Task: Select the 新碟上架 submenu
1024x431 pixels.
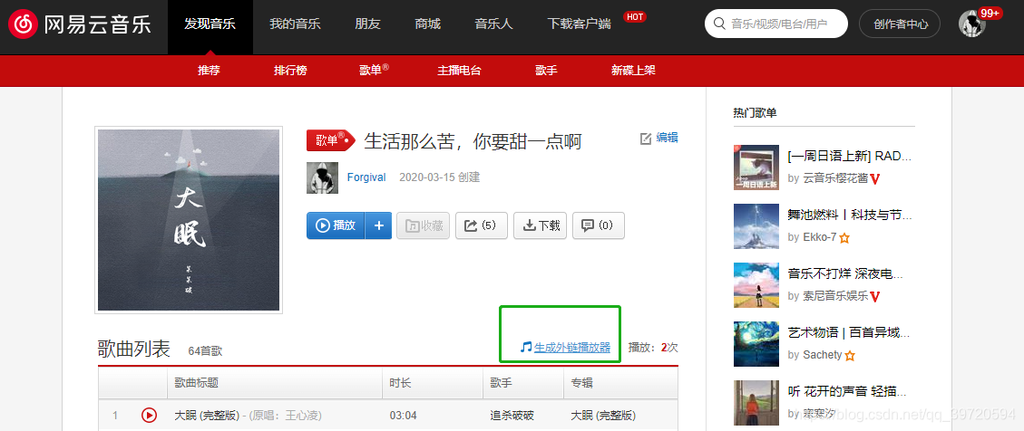Action: [x=633, y=71]
